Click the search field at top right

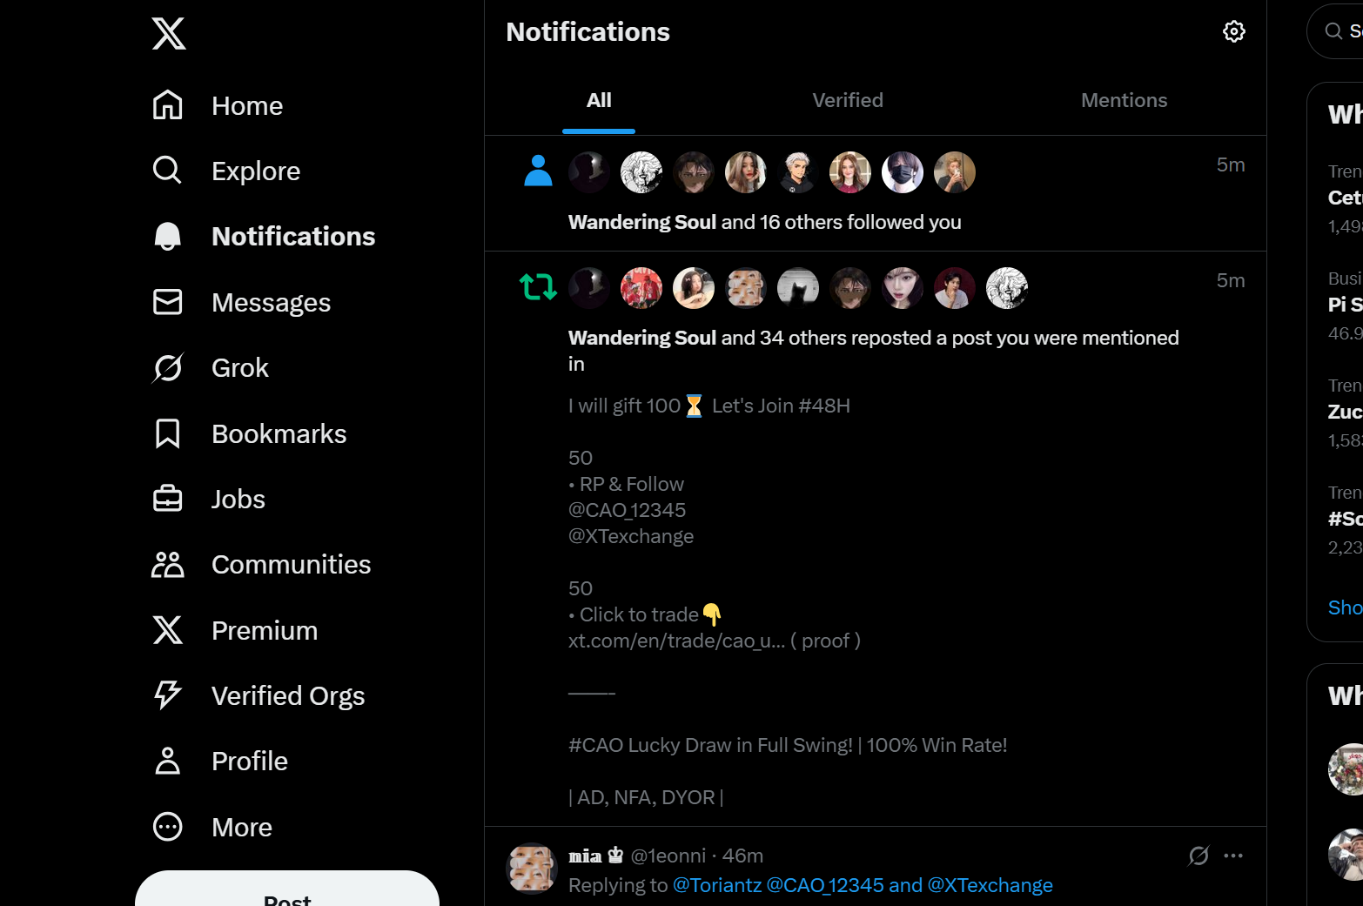[1336, 31]
